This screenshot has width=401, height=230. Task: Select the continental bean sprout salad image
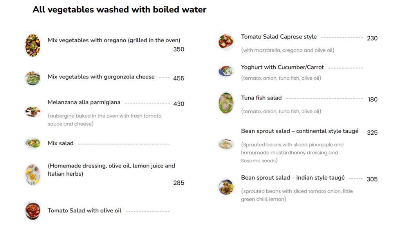(226, 144)
